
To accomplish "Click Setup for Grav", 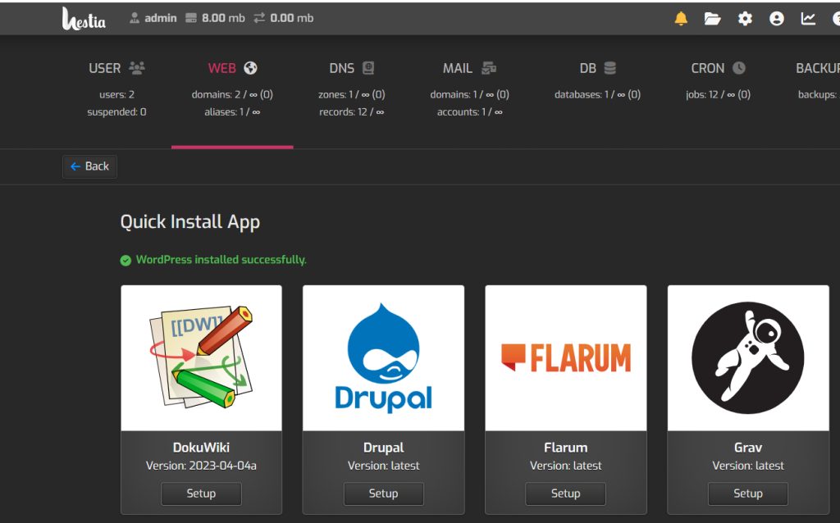I will tap(748, 493).
